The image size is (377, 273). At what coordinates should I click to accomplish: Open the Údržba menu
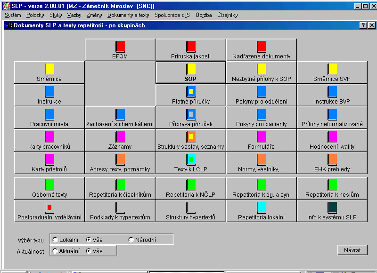pyautogui.click(x=204, y=15)
